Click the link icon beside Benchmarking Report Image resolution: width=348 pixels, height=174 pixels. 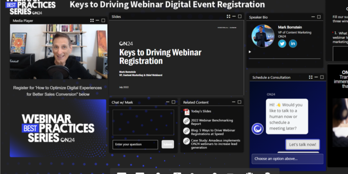point(187,121)
